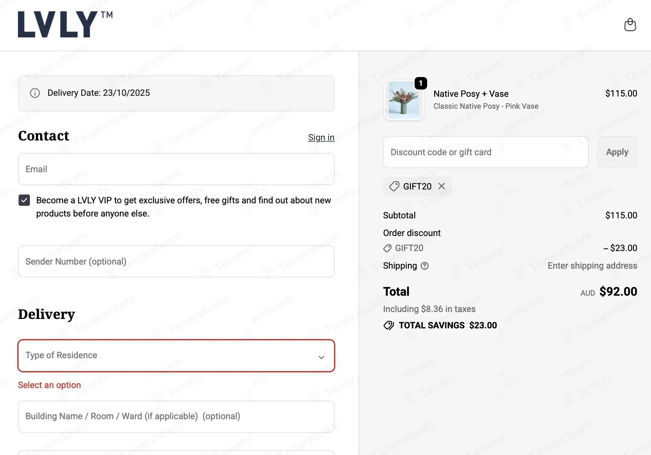This screenshot has height=455, width=651.
Task: Click the Building Name / Room / Ward field
Action: [x=176, y=417]
